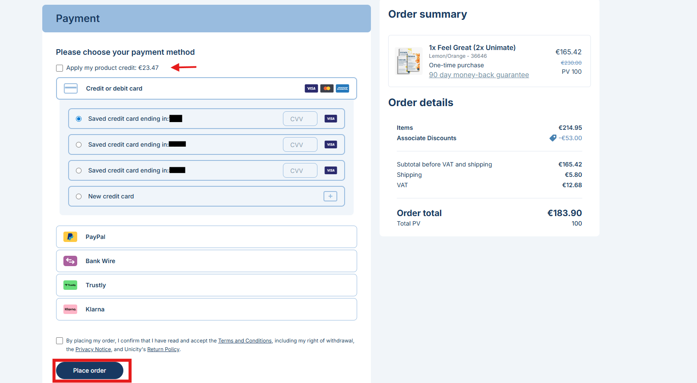This screenshot has width=697, height=383.
Task: Select the second saved credit card
Action: [x=79, y=145]
